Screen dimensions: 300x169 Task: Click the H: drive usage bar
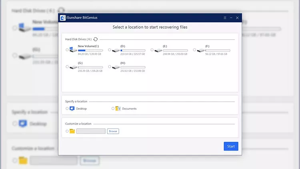[133, 67]
